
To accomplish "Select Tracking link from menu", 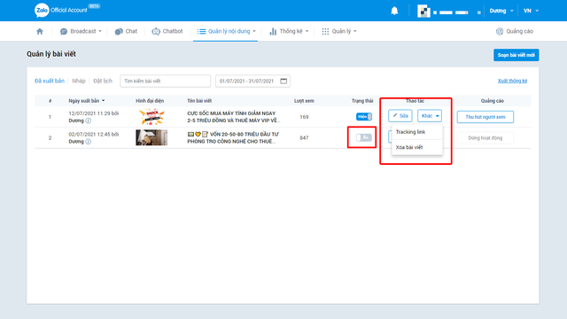I will click(x=417, y=132).
